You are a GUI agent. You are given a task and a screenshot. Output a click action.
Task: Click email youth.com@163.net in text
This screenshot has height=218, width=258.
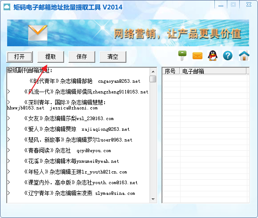pos(115,182)
